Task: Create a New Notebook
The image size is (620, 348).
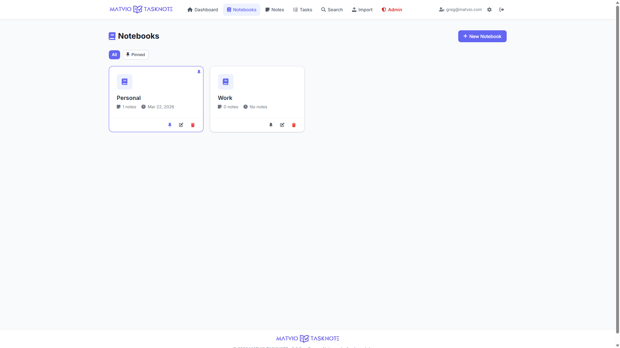Action: pyautogui.click(x=482, y=36)
